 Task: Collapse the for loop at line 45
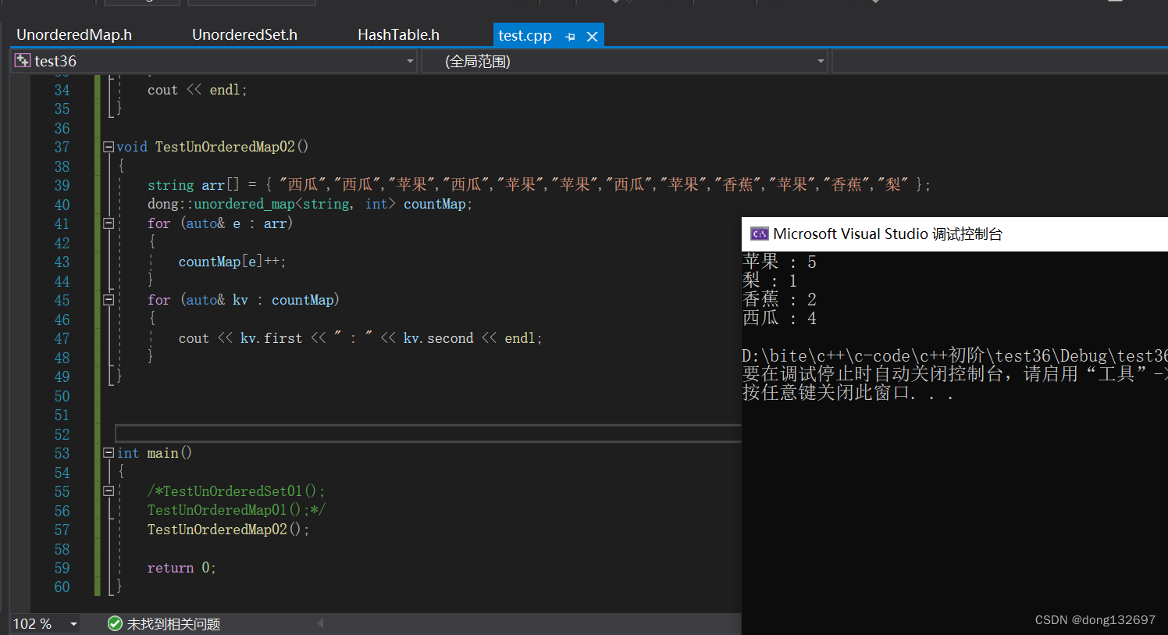tap(109, 300)
